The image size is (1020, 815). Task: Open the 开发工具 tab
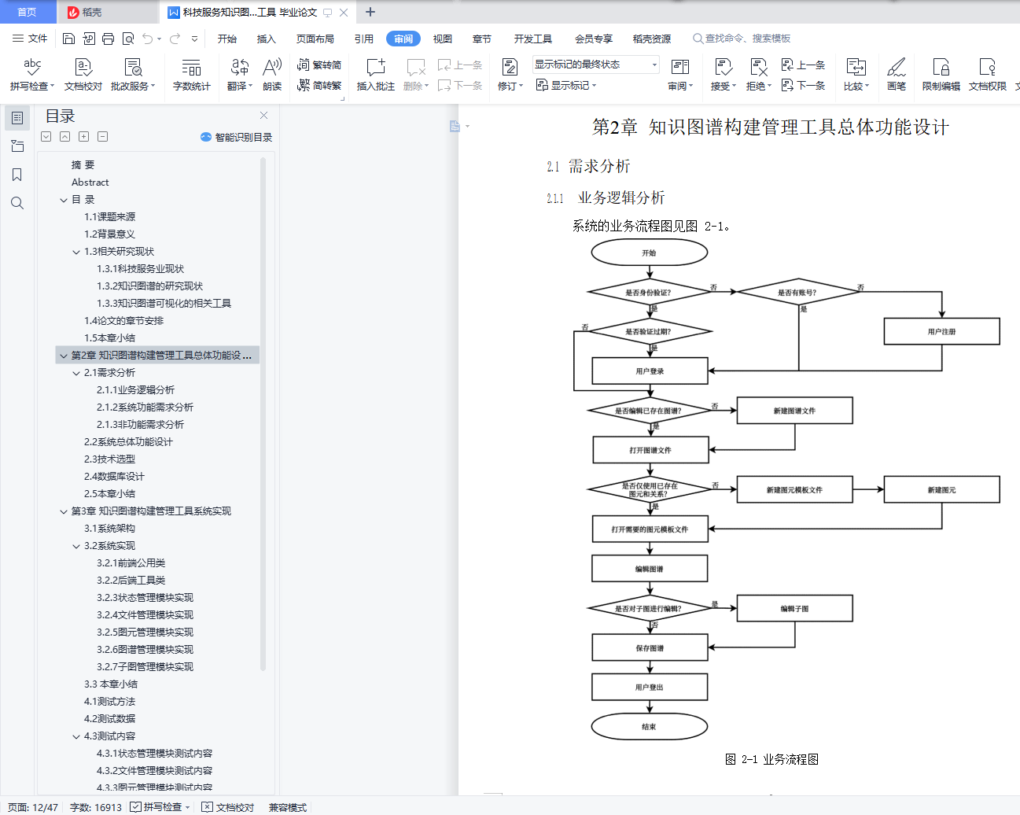(x=533, y=39)
